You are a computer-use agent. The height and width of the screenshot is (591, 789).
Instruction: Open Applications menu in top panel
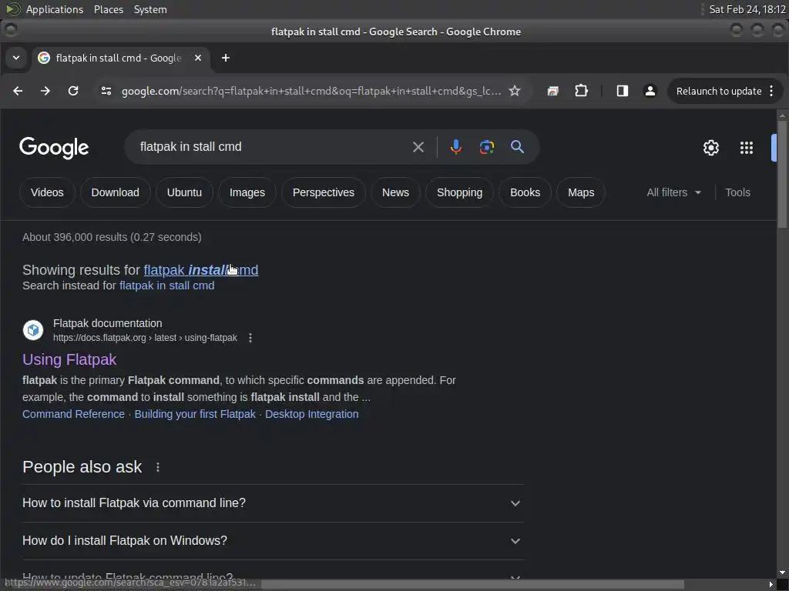[55, 9]
